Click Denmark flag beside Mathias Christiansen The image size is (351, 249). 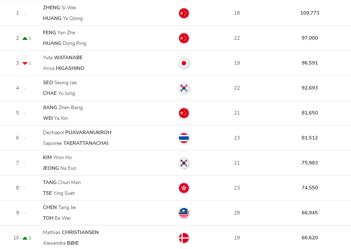(x=184, y=238)
